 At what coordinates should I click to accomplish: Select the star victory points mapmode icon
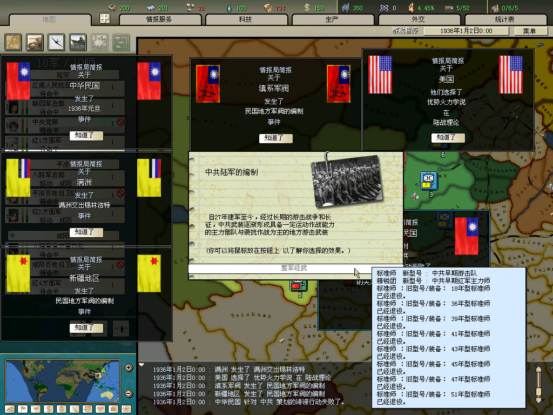(x=126, y=409)
